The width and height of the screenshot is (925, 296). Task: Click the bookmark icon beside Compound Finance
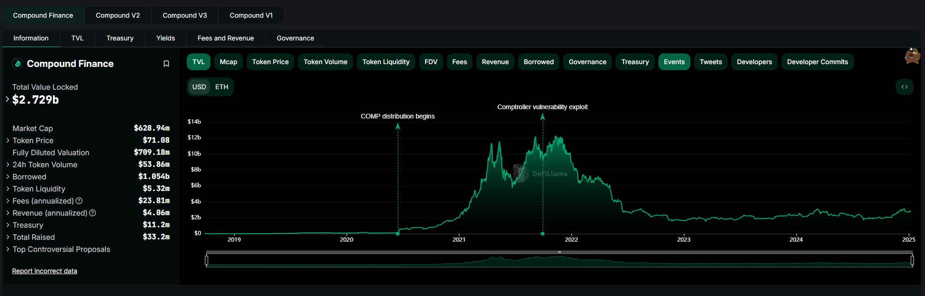[x=166, y=64]
